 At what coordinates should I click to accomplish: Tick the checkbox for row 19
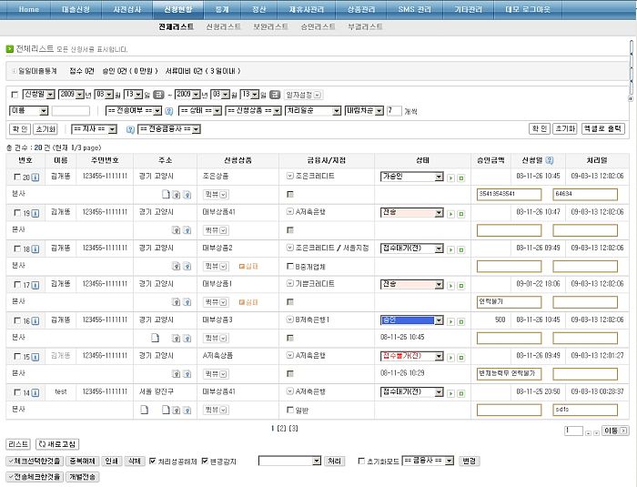[15, 213]
